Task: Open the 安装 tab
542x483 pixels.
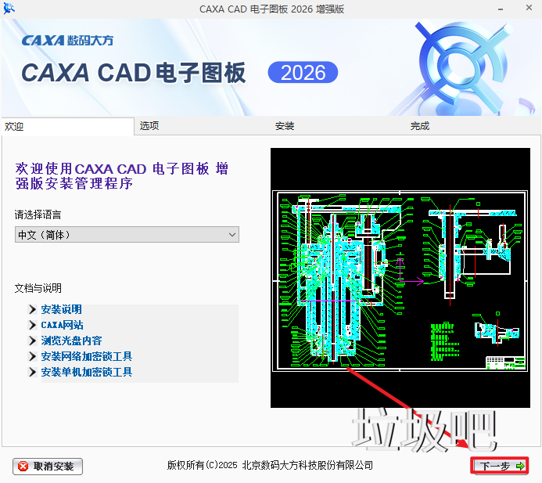Action: [x=285, y=126]
